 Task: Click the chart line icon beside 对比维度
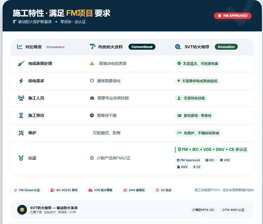coord(20,47)
